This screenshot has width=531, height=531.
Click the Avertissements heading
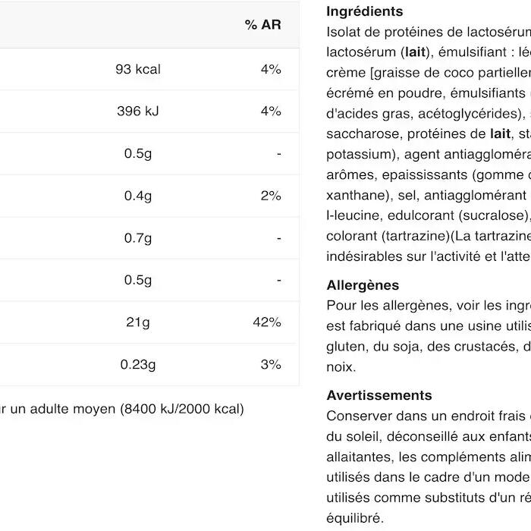tap(379, 395)
